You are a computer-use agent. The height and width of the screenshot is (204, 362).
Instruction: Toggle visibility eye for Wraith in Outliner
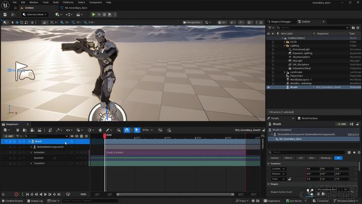click(x=269, y=87)
